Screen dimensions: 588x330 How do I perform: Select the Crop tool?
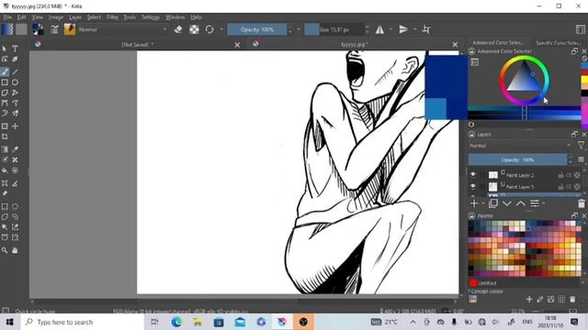click(5, 137)
